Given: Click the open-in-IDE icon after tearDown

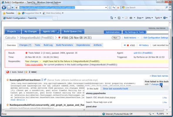Looking at the screenshot, I should pyautogui.click(x=45, y=80).
